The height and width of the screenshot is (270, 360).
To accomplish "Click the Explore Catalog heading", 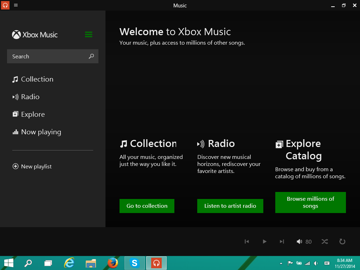I will tap(303, 150).
